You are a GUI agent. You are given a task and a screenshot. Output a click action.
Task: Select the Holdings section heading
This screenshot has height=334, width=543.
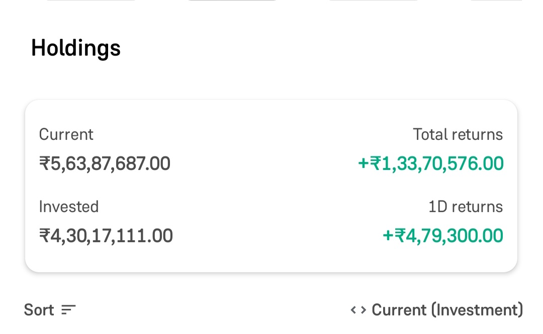click(x=76, y=48)
